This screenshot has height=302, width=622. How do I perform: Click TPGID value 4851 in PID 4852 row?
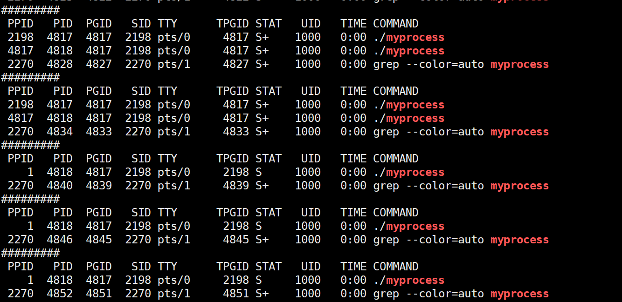[236, 294]
